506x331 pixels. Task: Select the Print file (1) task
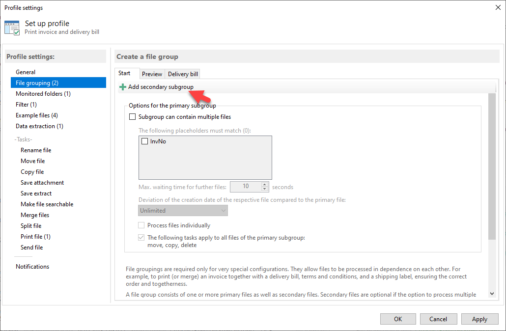(35, 237)
